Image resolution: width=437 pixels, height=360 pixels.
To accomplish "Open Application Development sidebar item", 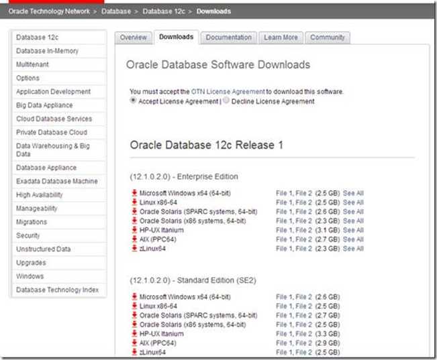I will 59,92.
